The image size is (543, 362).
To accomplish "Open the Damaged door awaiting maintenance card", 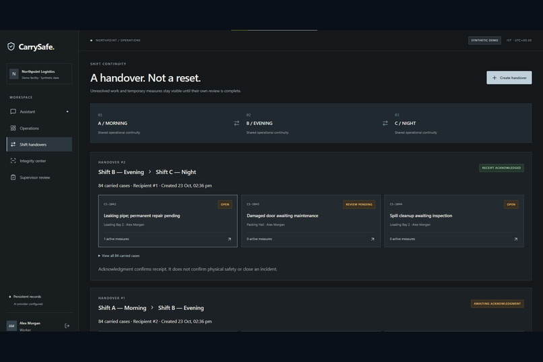I will coord(311,221).
